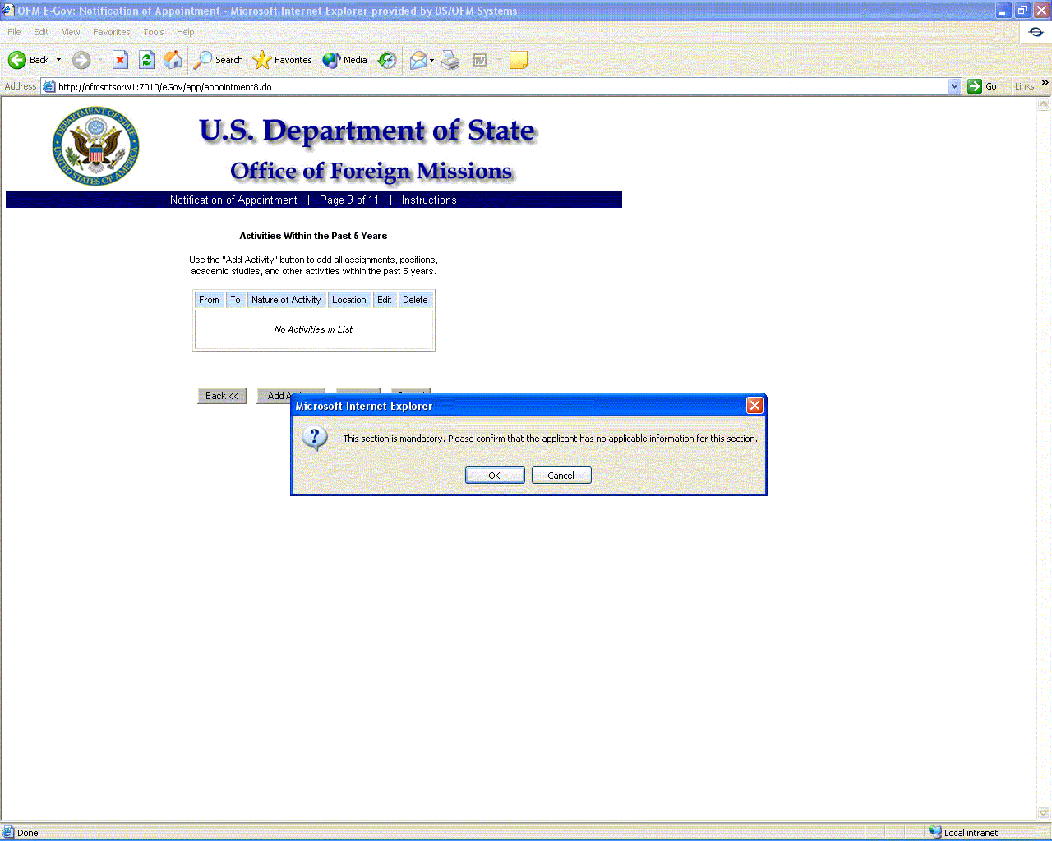1052x841 pixels.
Task: Click the partially hidden Add Activity button
Action: pyautogui.click(x=275, y=396)
